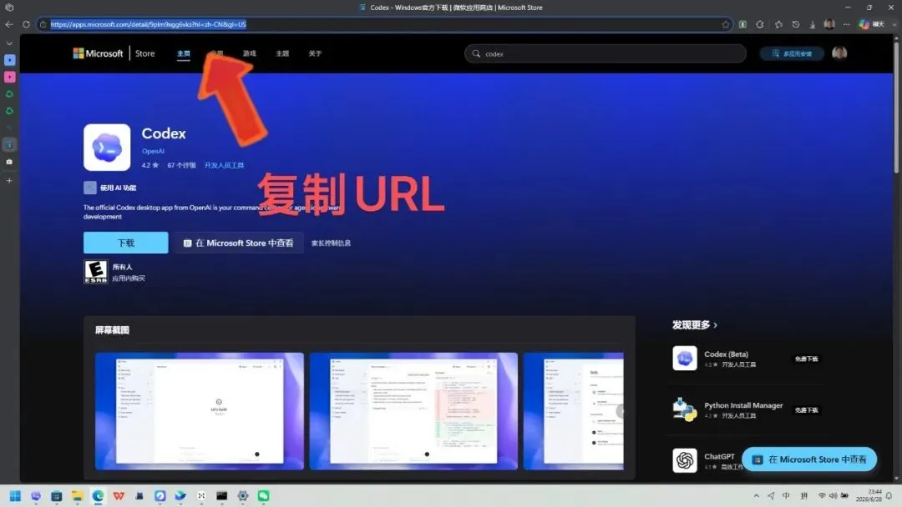The image size is (902, 507).
Task: Open the 关于 navigation tab
Action: click(315, 53)
